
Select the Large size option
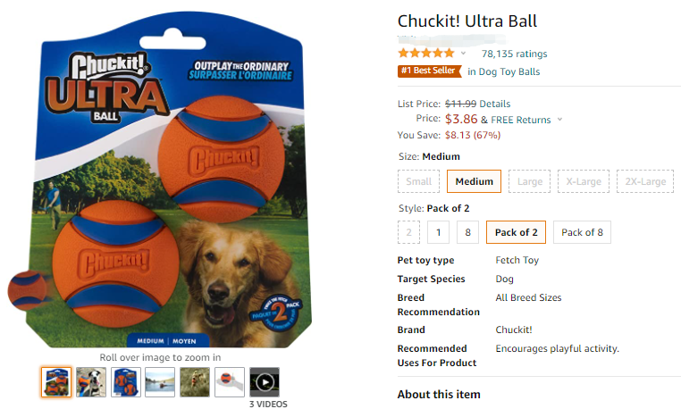pos(529,181)
